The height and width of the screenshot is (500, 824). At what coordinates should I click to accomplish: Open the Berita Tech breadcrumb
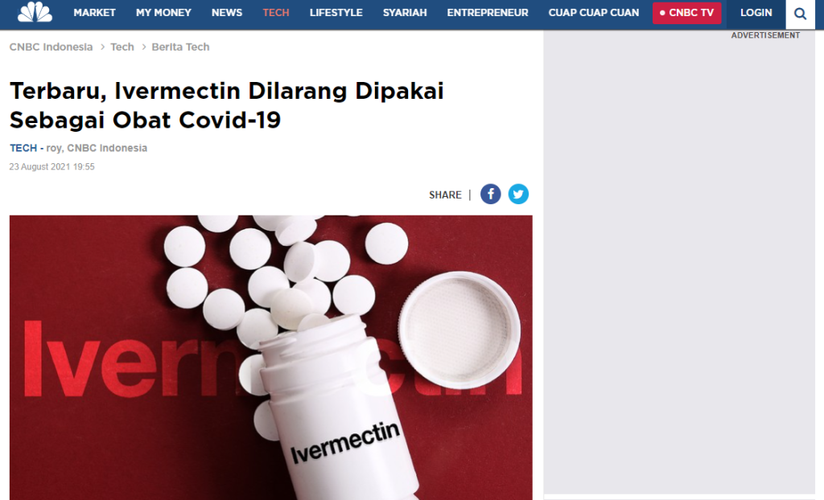tap(180, 47)
